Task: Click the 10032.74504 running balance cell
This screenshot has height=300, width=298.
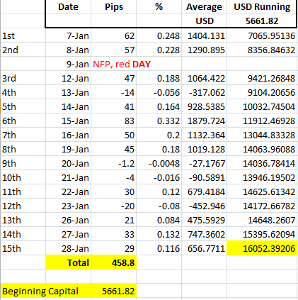Action: tap(262, 106)
